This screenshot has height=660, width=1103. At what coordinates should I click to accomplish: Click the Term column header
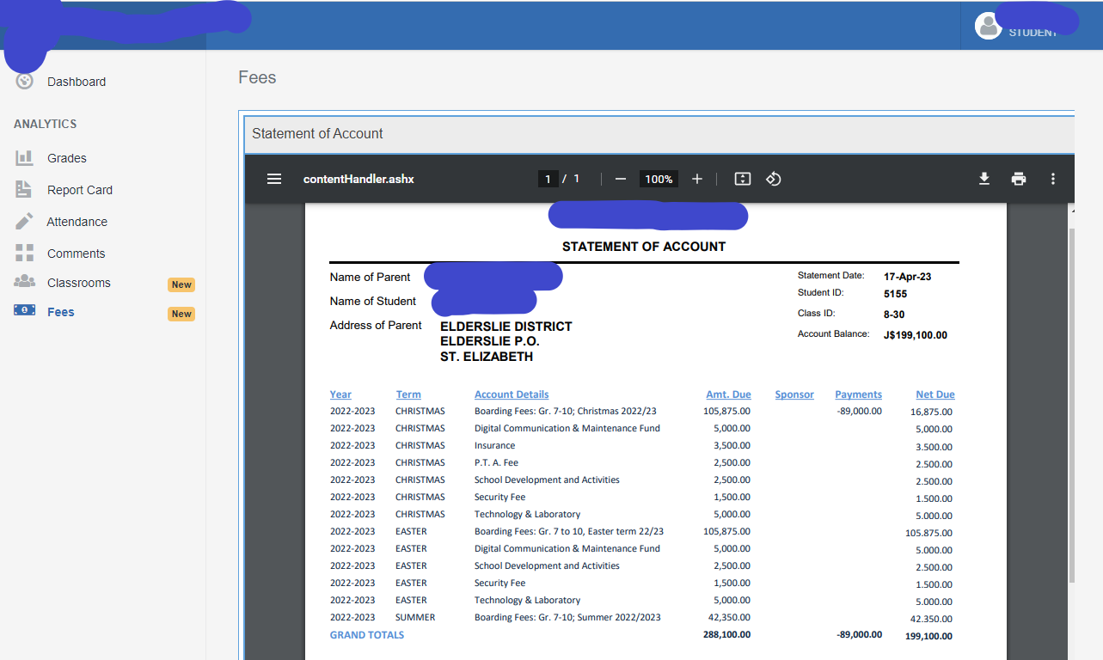(x=408, y=394)
